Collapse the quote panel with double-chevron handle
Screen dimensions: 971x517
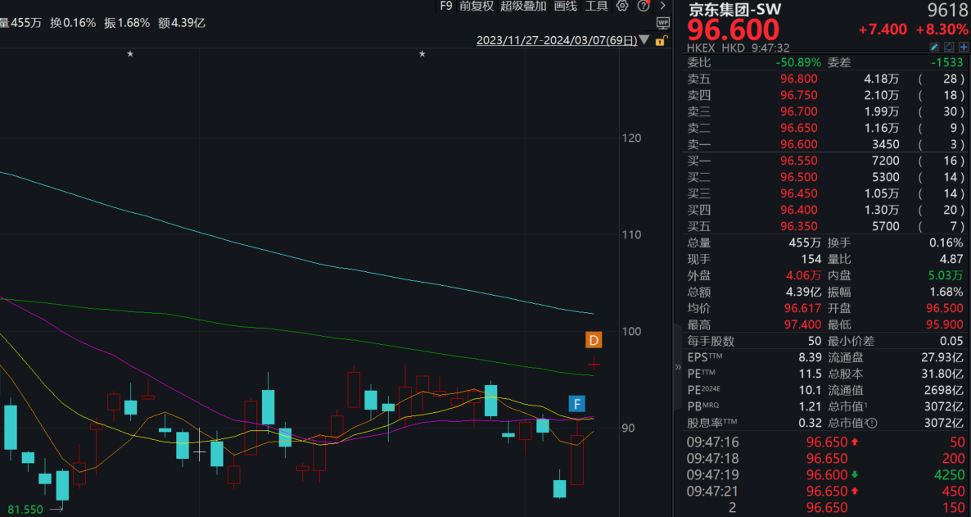(x=677, y=366)
